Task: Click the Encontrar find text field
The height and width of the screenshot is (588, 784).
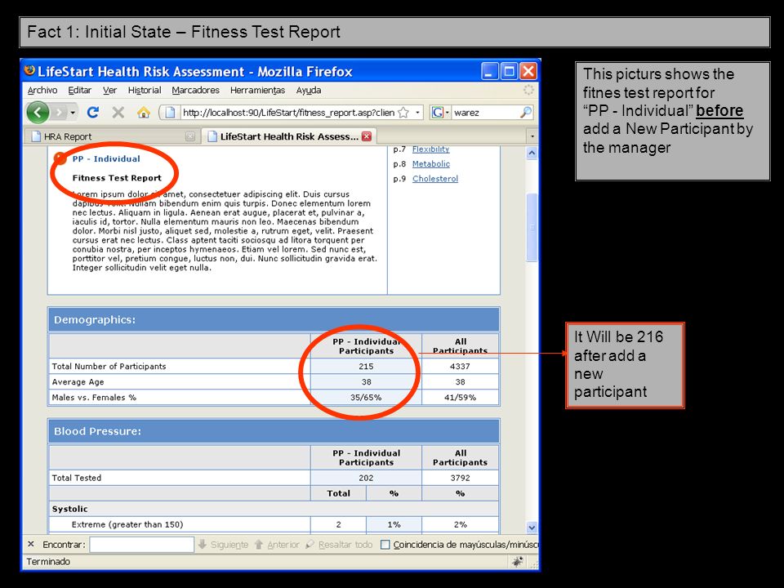Action: point(141,545)
